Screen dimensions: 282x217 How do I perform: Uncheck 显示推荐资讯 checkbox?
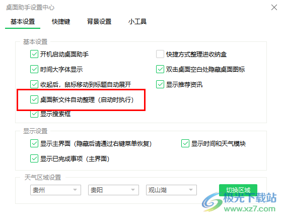click(160, 84)
